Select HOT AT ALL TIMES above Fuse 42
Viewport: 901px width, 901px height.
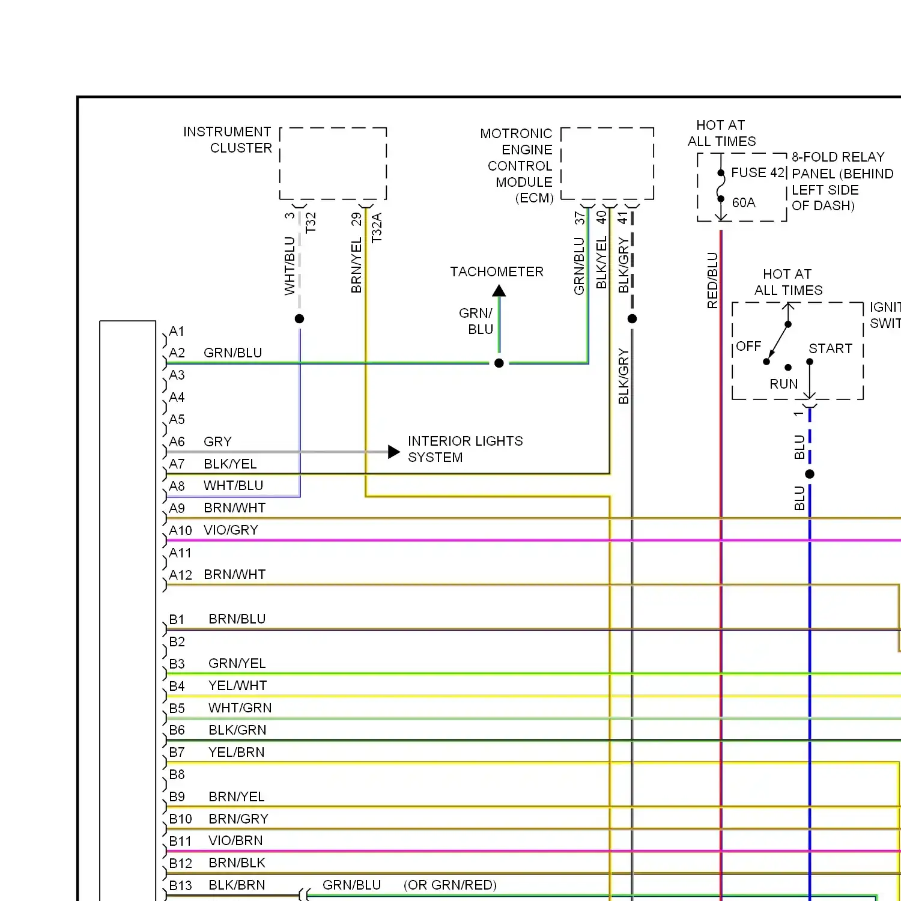click(721, 133)
